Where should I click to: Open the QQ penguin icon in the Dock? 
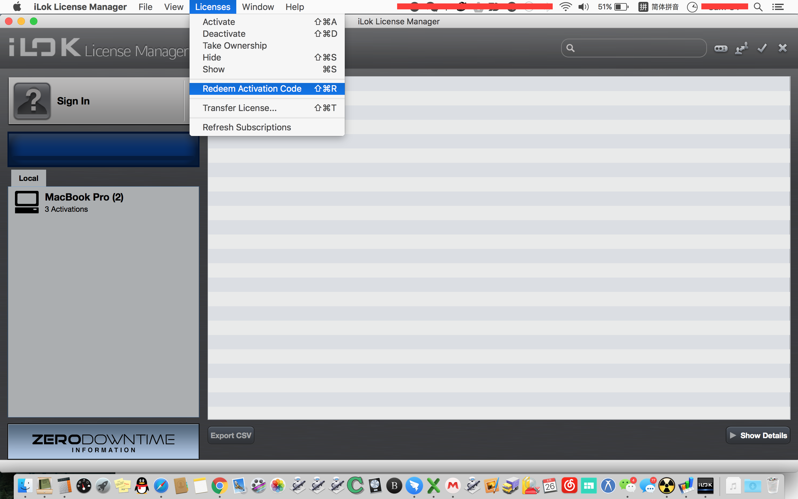tap(142, 486)
